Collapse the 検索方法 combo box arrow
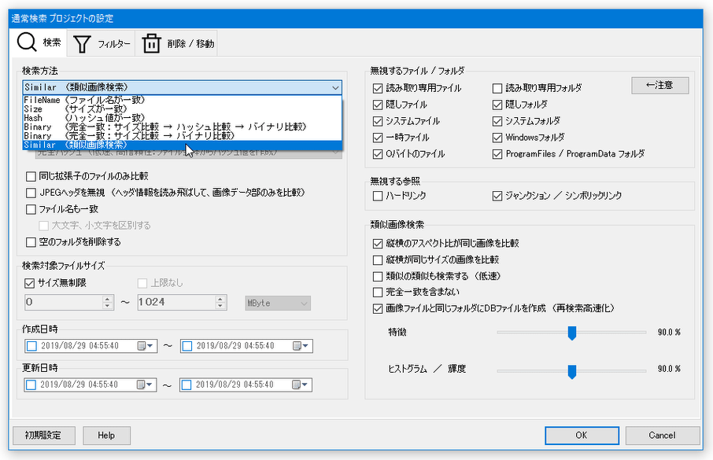This screenshot has width=713, height=460. [335, 87]
